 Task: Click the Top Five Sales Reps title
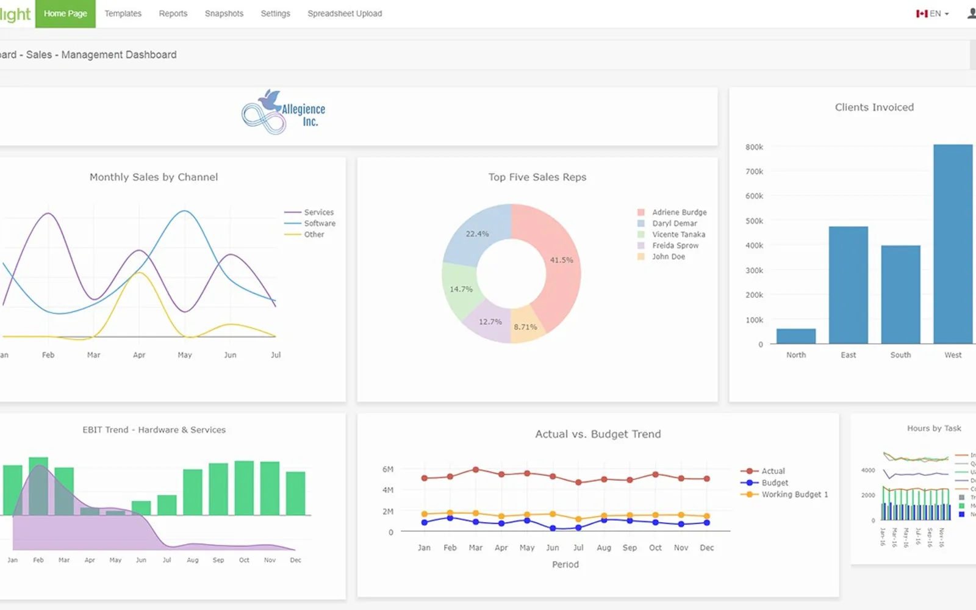coord(537,177)
